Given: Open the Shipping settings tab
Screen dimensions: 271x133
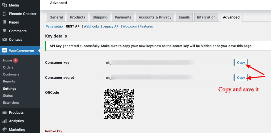Looking at the screenshot, I should click(x=100, y=17).
